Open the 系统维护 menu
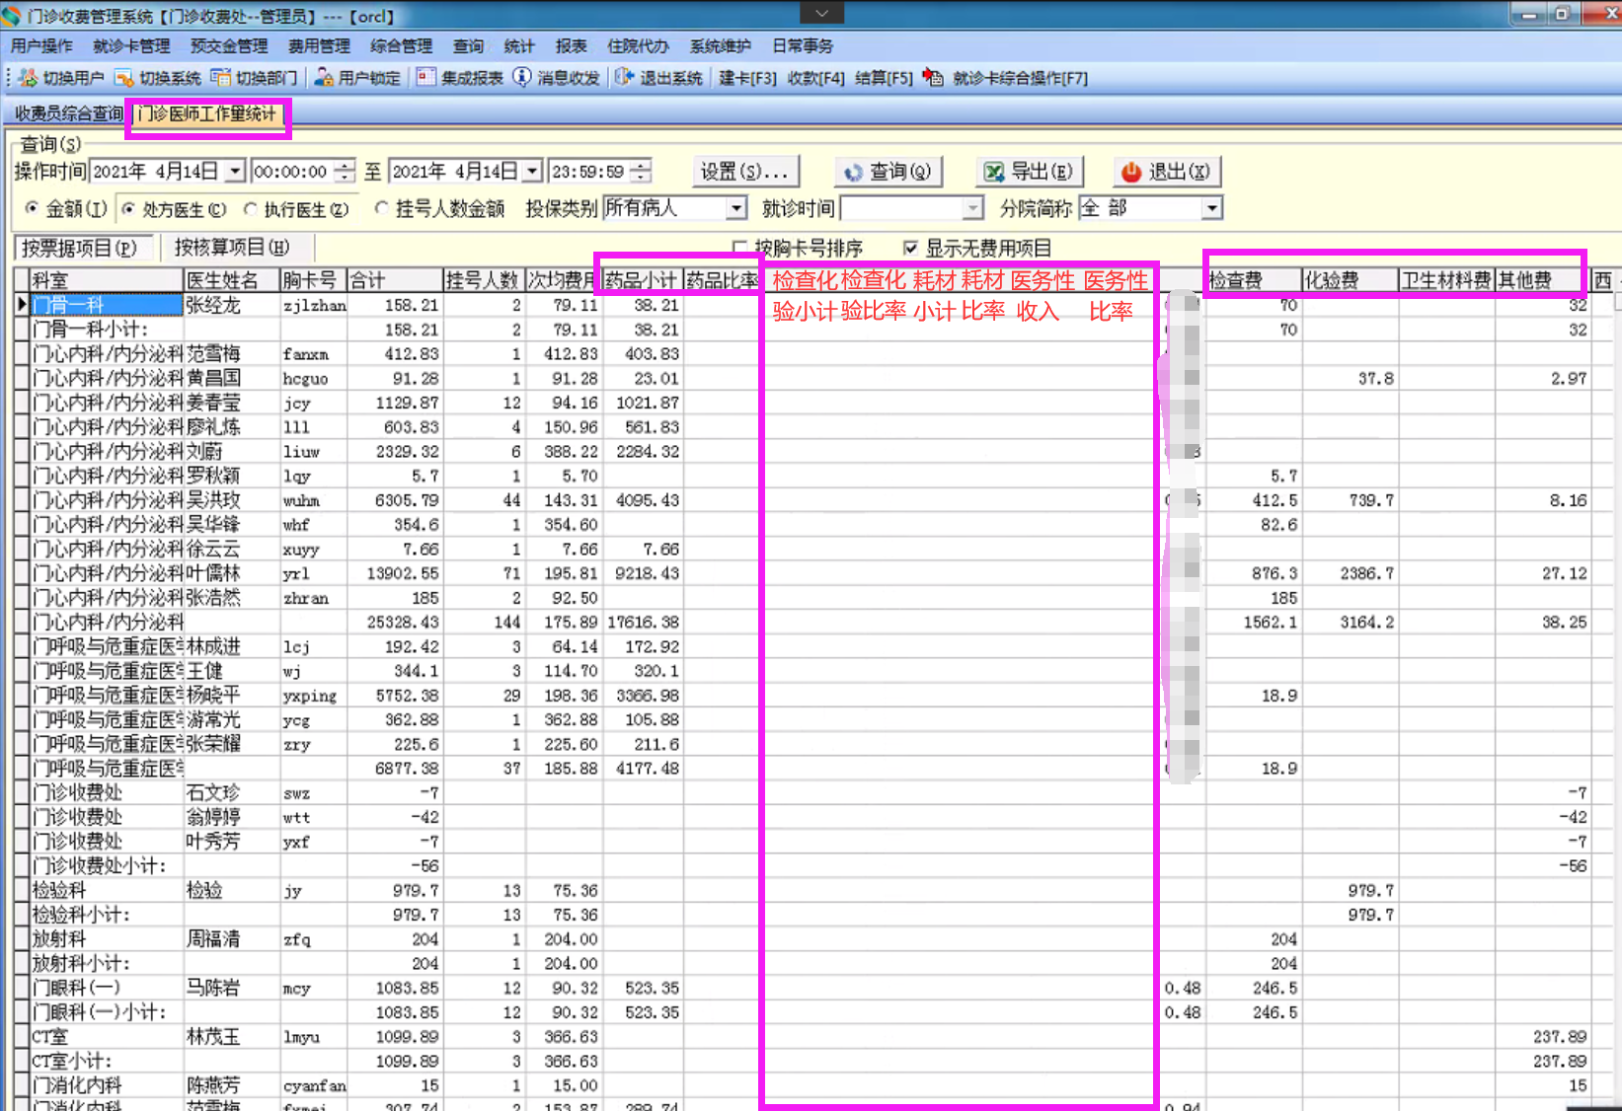The height and width of the screenshot is (1111, 1622). (x=720, y=46)
